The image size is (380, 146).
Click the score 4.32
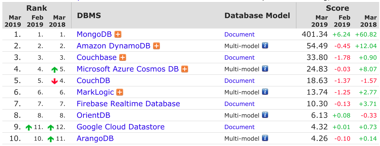[320, 127]
